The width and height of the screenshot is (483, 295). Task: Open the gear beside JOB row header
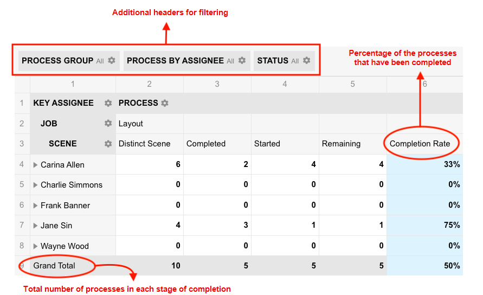coord(108,123)
